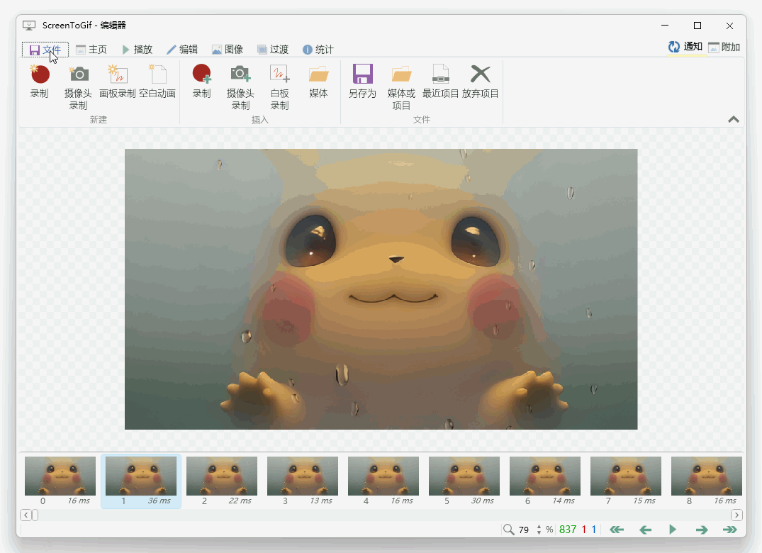
Task: Click the 13 ms delay label
Action: point(321,501)
